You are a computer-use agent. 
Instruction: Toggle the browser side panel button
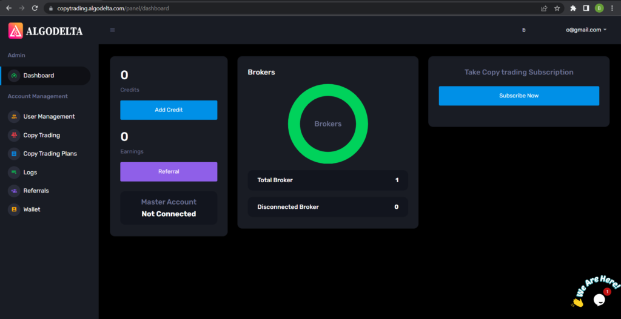586,8
